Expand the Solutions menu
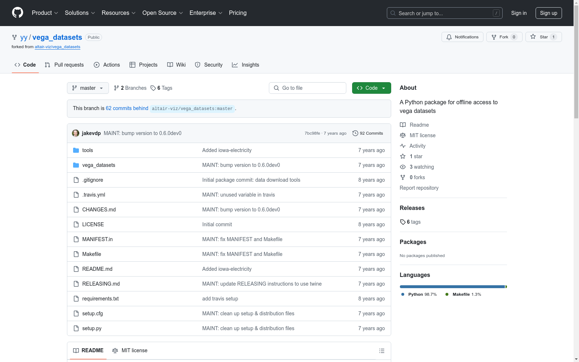 click(80, 13)
